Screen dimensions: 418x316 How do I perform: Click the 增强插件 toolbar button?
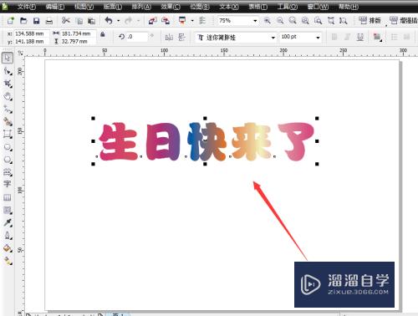point(404,20)
